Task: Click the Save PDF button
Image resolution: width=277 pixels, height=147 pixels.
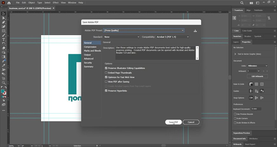Action: (x=174, y=122)
